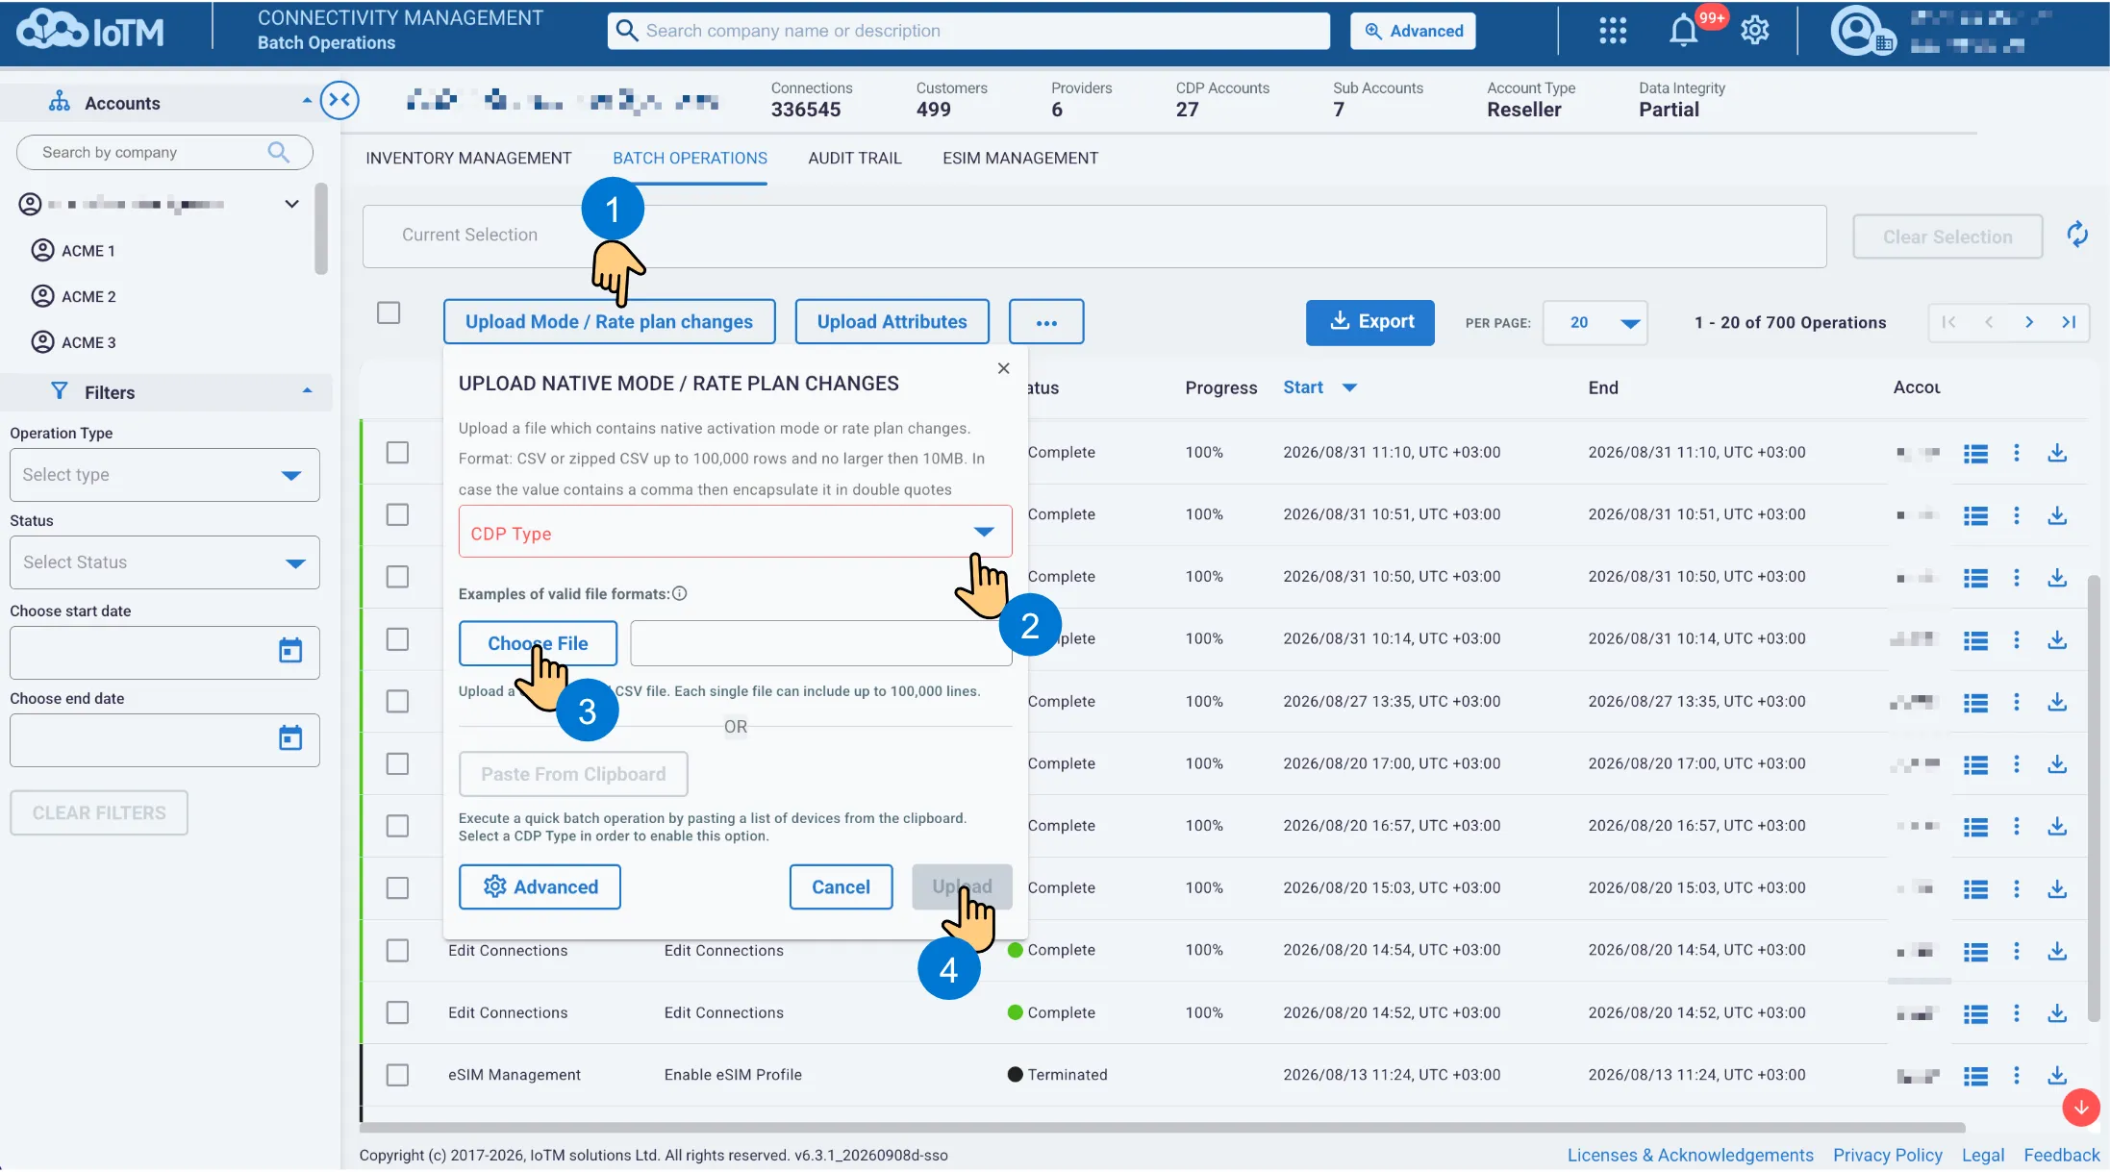Open Advanced options in upload dialog

[540, 887]
